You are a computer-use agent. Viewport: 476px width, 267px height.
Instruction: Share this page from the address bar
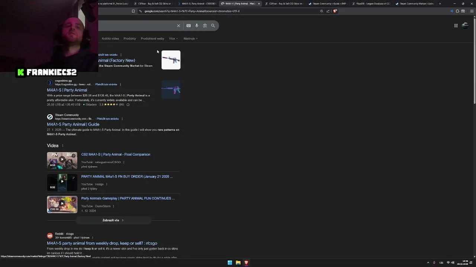[328, 11]
